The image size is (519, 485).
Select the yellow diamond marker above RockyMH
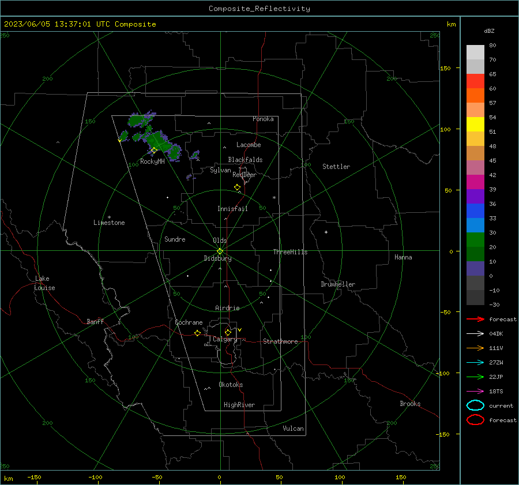[x=154, y=151]
